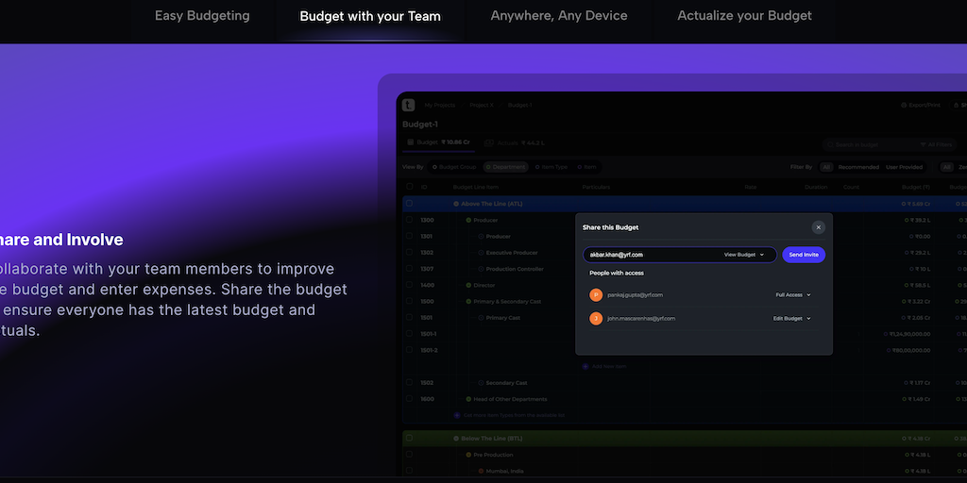
Task: Click john.mascarenhas' orange avatar icon
Action: 595,319
